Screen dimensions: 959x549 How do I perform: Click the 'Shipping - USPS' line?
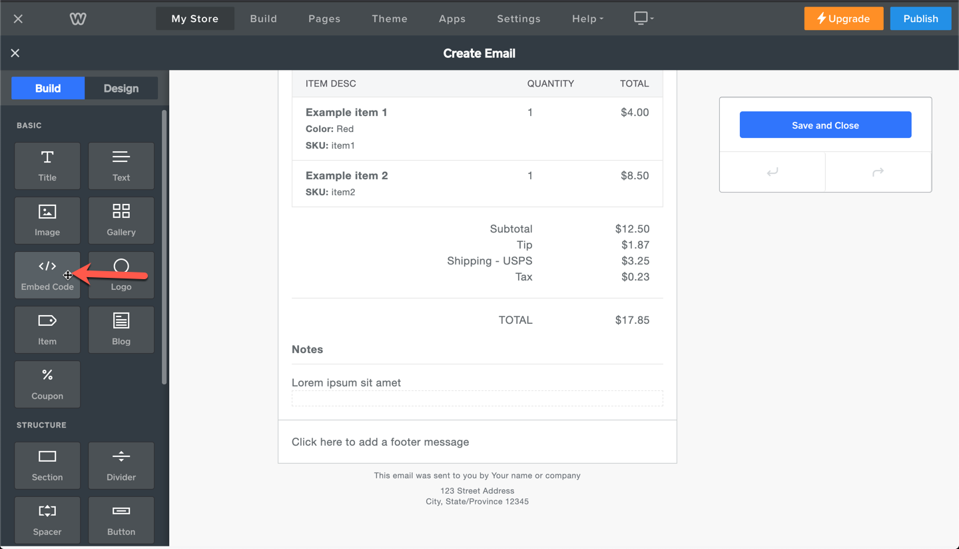click(x=489, y=261)
